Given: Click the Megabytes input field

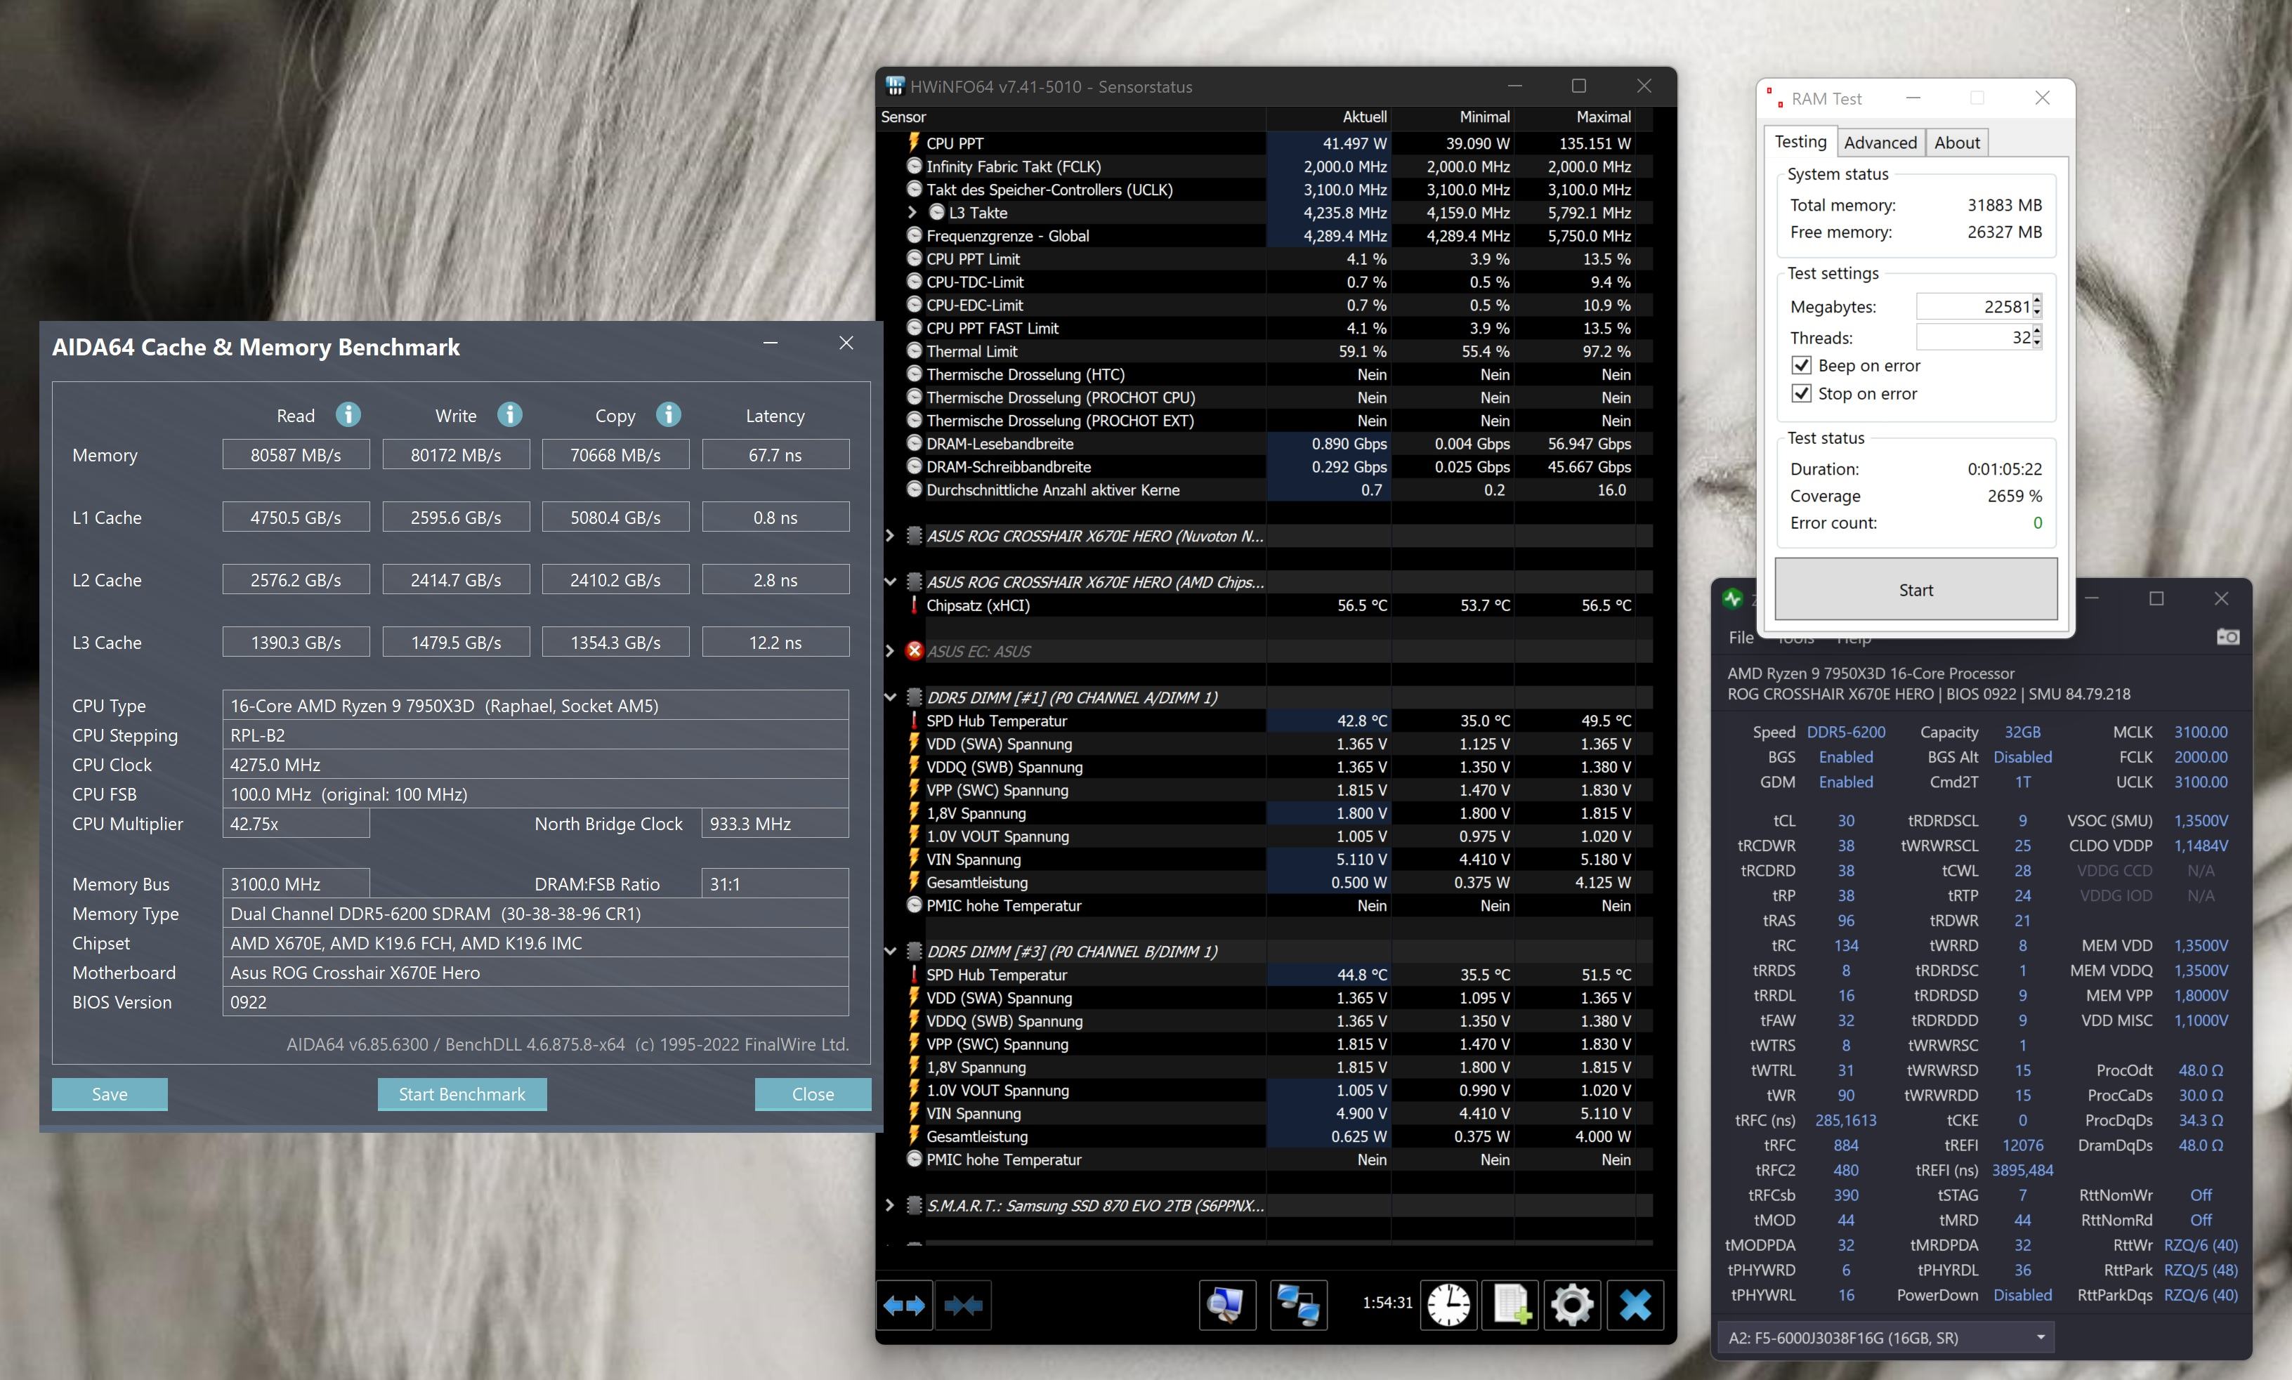Looking at the screenshot, I should click(x=1971, y=307).
